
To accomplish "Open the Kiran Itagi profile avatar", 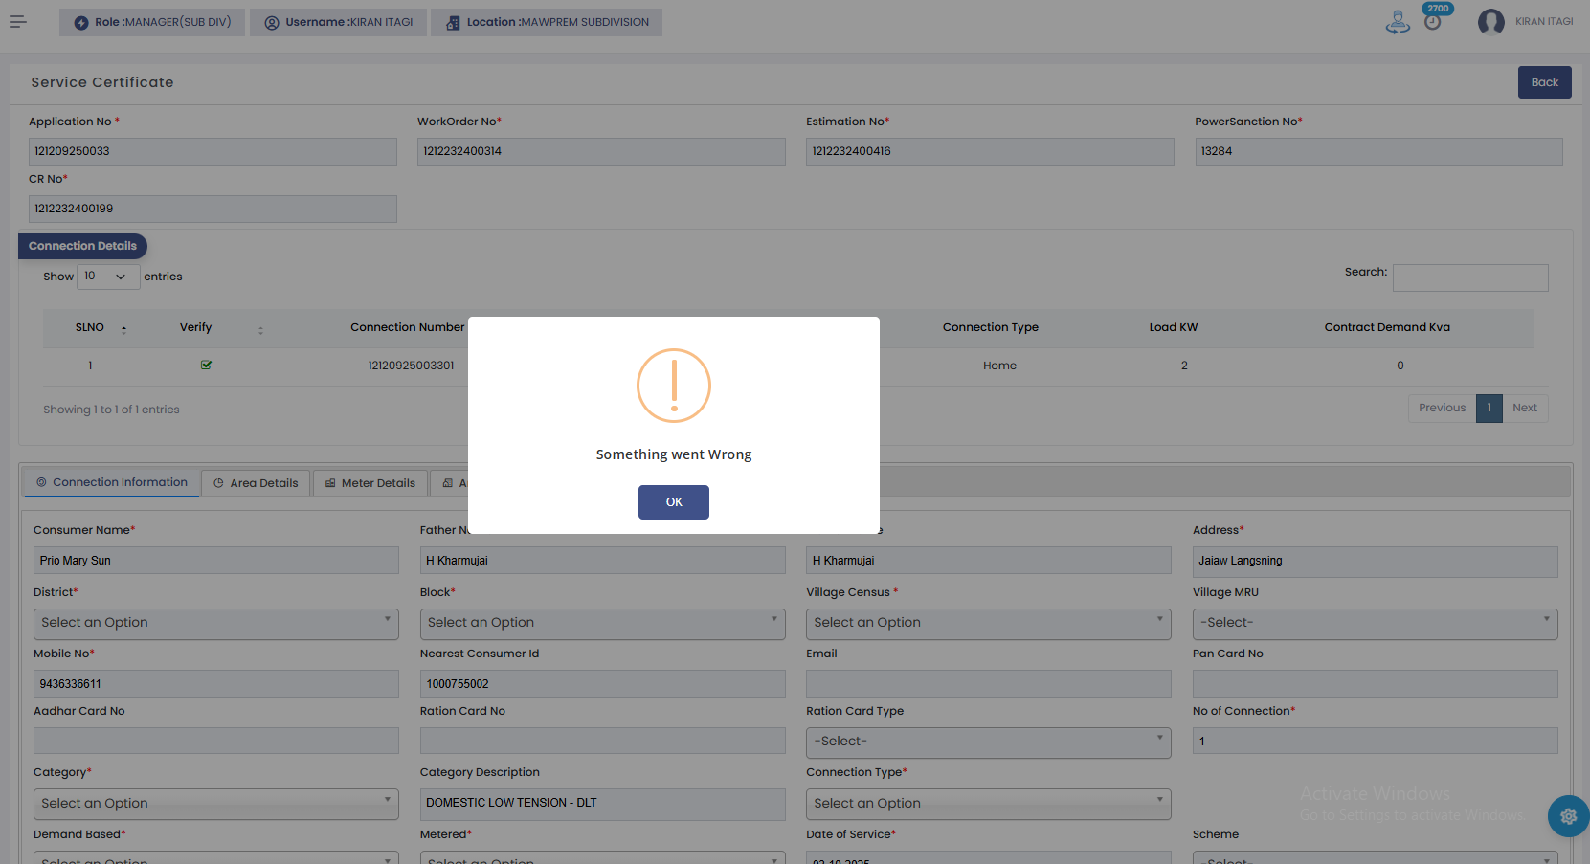I will click(x=1490, y=22).
